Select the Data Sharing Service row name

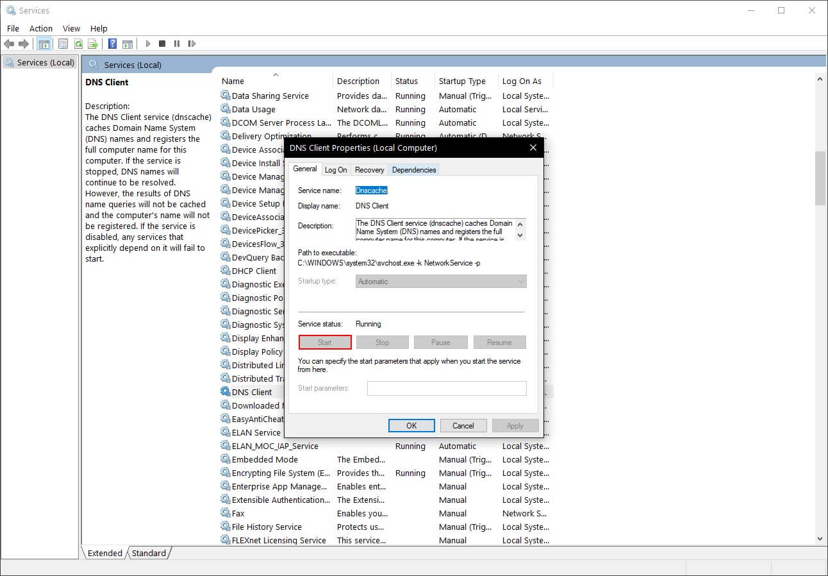click(x=270, y=96)
